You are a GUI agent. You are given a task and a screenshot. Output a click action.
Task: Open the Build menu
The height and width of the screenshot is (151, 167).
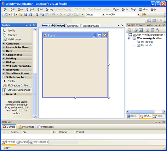tap(40, 9)
